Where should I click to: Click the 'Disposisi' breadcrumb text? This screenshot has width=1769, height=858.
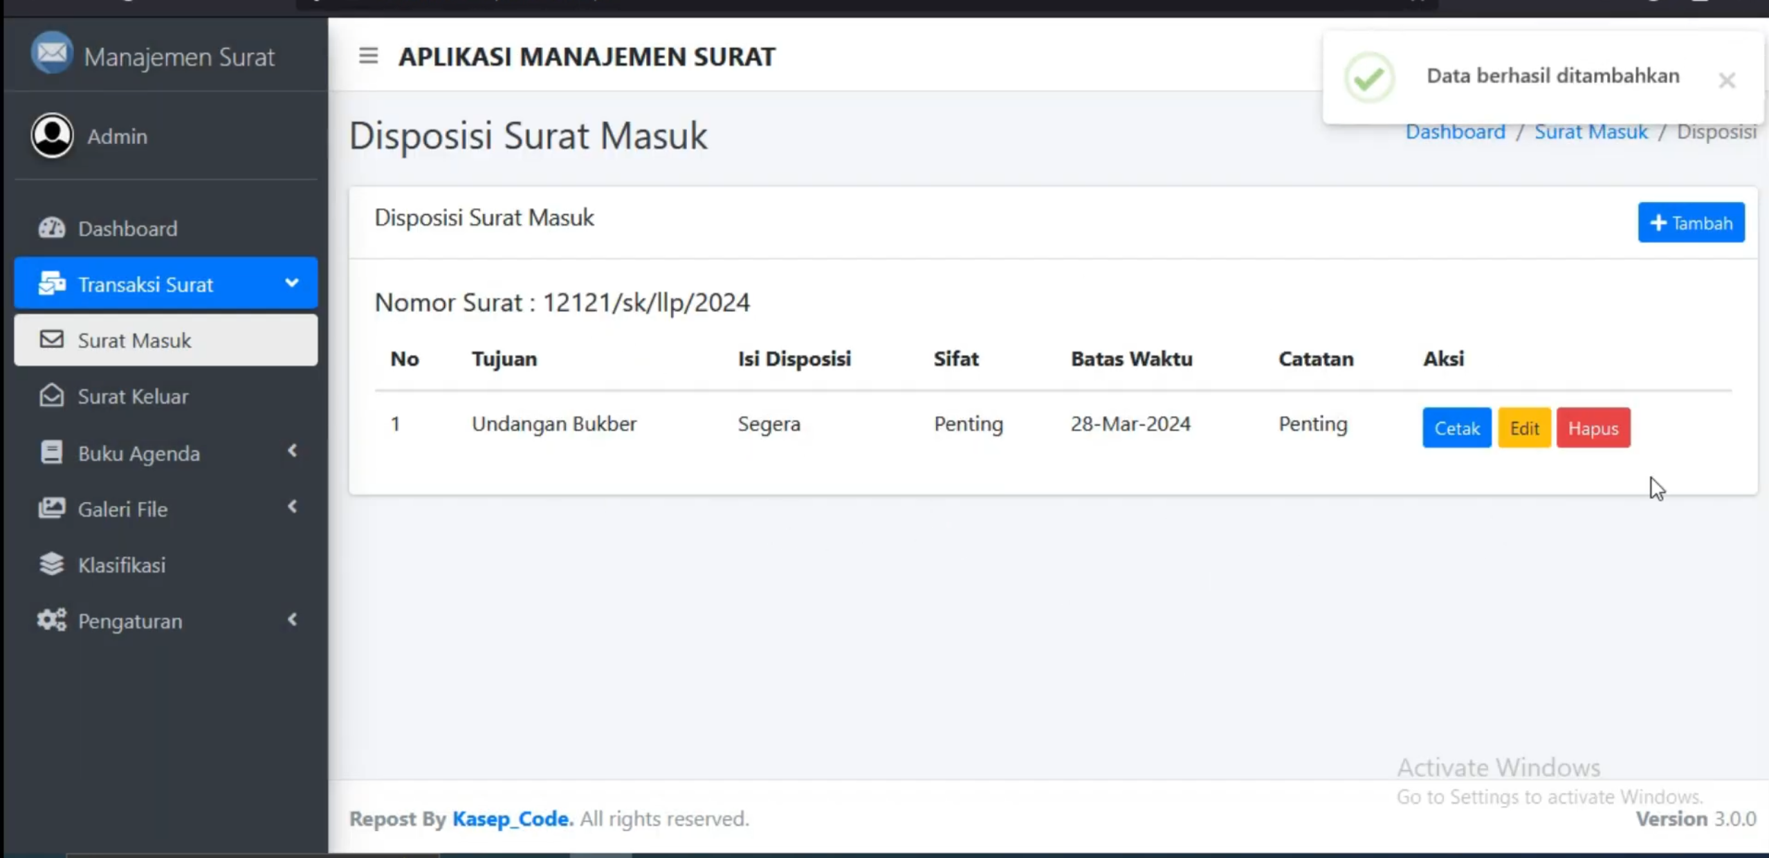(1716, 131)
